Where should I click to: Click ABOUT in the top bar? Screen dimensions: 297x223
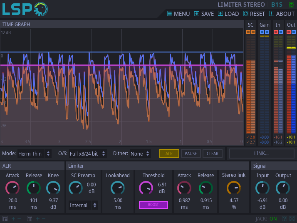(x=282, y=14)
